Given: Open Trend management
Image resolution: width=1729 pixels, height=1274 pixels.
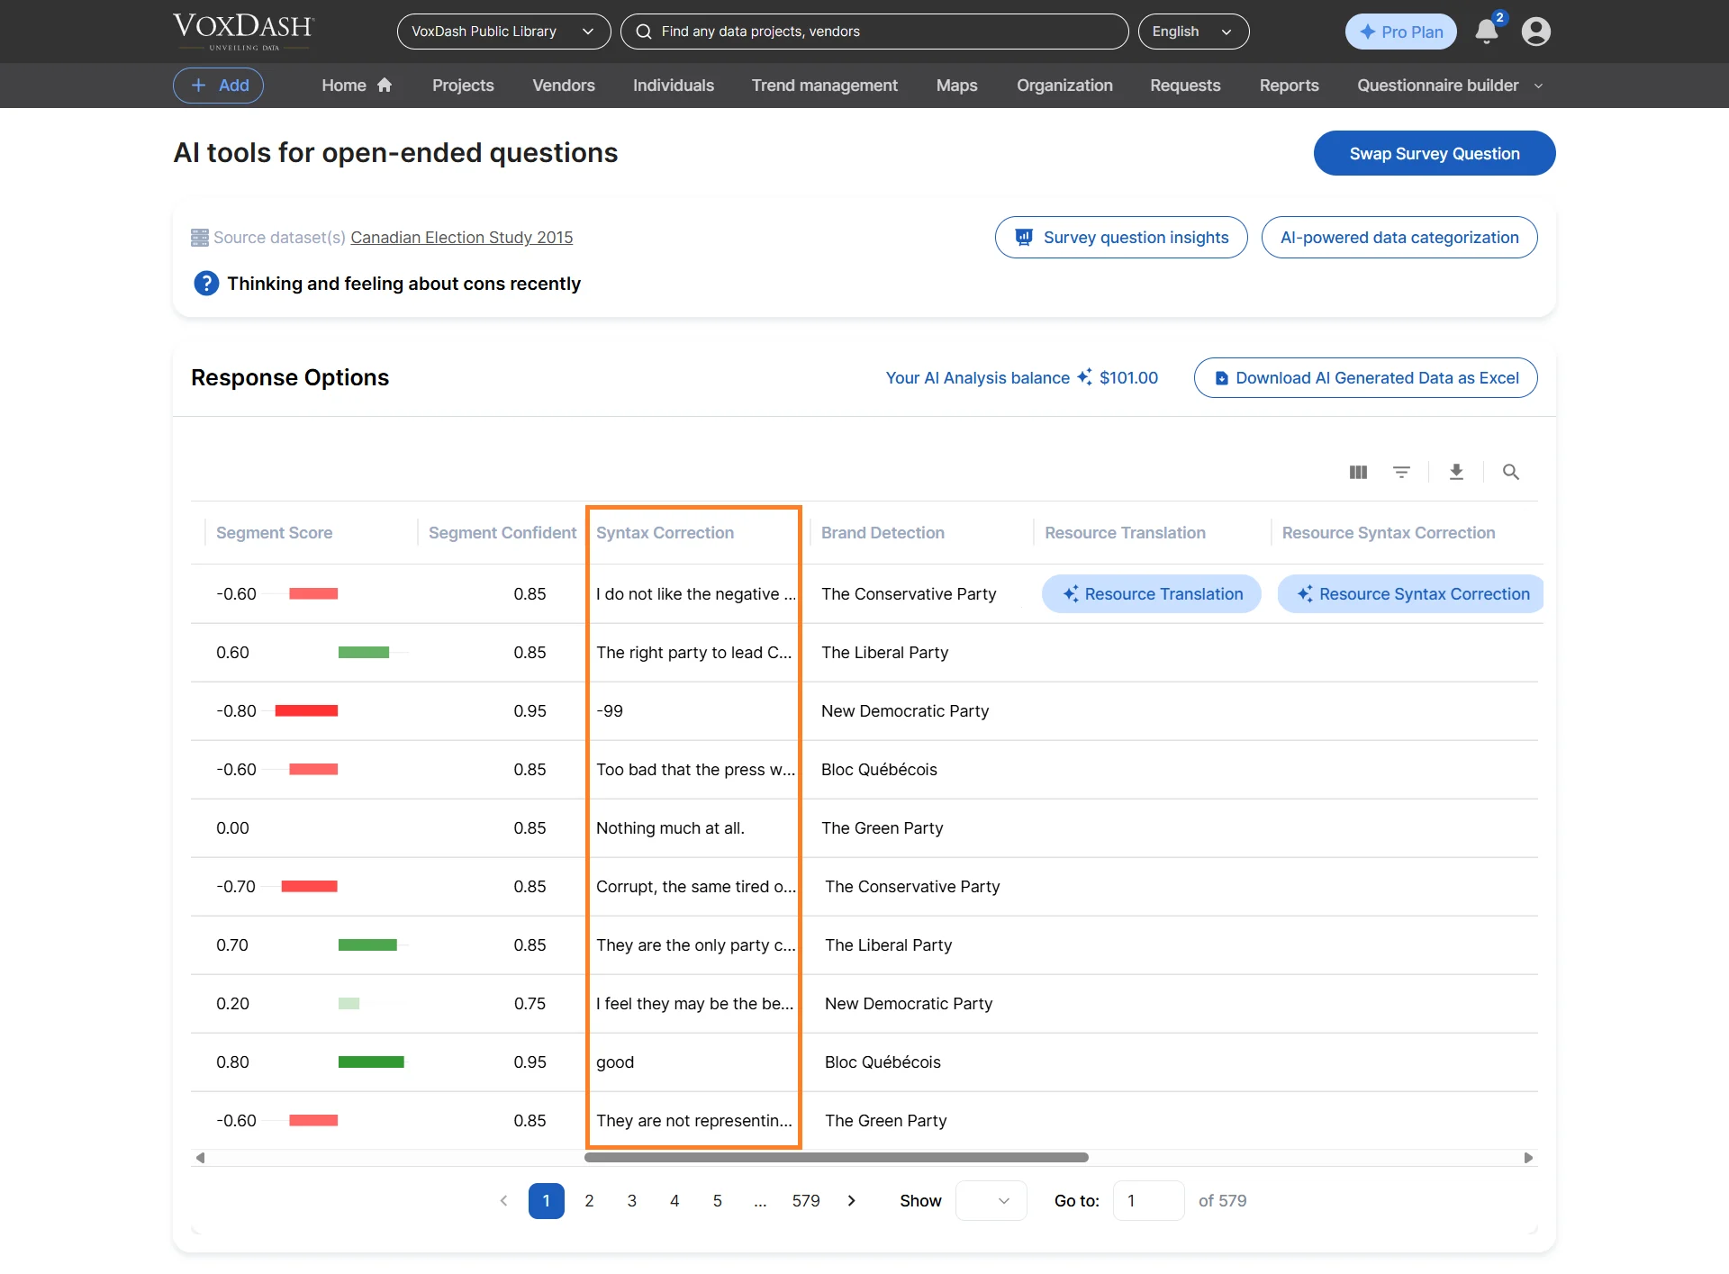Looking at the screenshot, I should click(x=825, y=86).
